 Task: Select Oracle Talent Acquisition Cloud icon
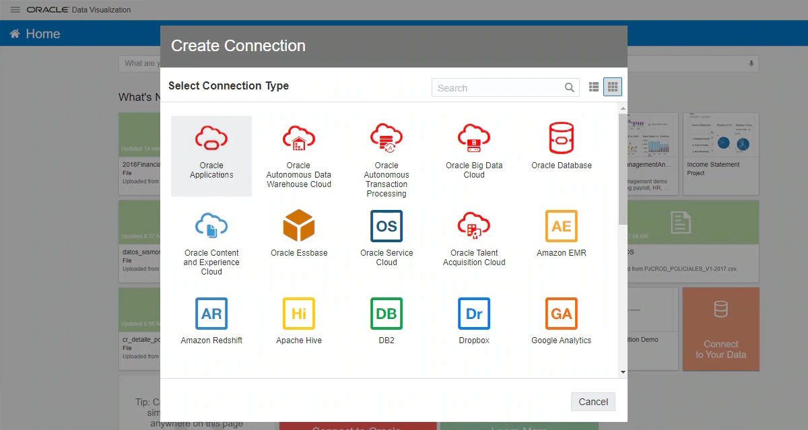474,227
